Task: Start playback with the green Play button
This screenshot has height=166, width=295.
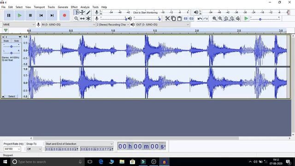Action: coord(19,15)
